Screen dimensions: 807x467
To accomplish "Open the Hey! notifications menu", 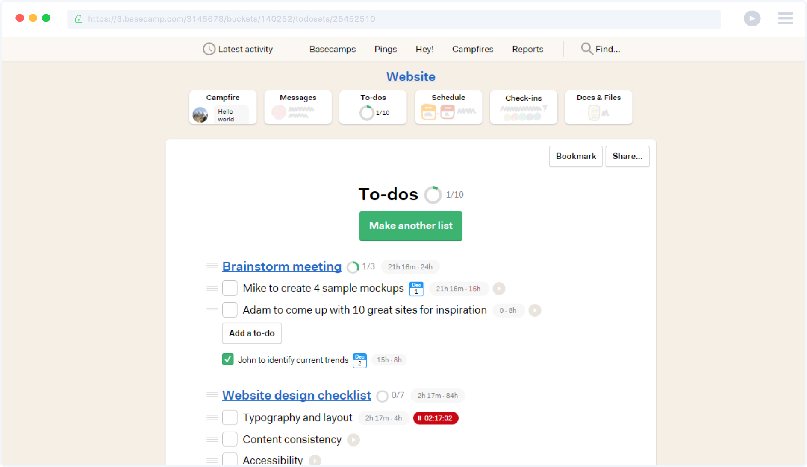I will 424,49.
